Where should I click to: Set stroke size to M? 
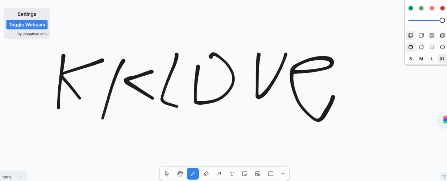coord(421,59)
